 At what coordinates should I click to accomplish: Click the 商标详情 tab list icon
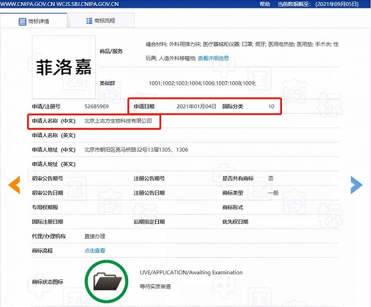tap(22, 22)
